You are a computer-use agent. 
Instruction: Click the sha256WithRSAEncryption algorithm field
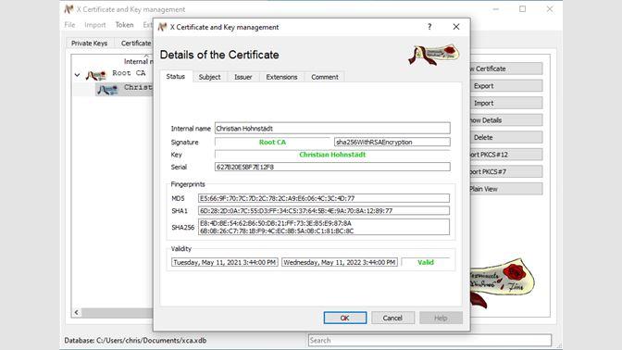click(x=392, y=142)
